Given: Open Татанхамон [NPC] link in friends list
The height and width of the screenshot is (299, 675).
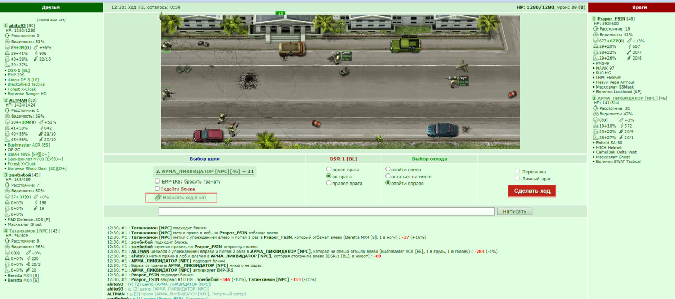Looking at the screenshot, I should tap(29, 230).
